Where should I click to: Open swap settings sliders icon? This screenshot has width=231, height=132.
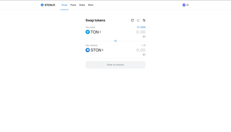point(144,20)
